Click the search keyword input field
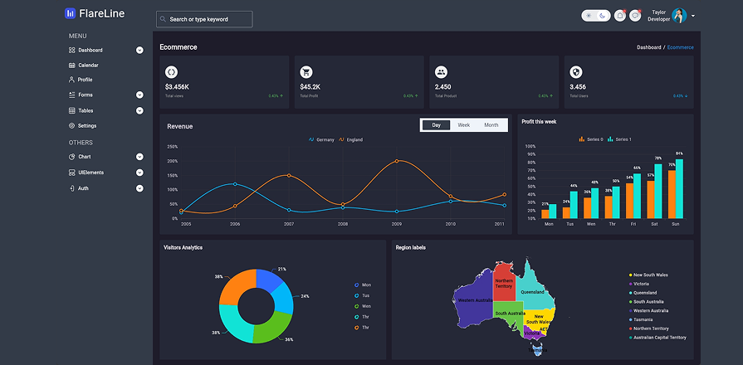 tap(204, 19)
